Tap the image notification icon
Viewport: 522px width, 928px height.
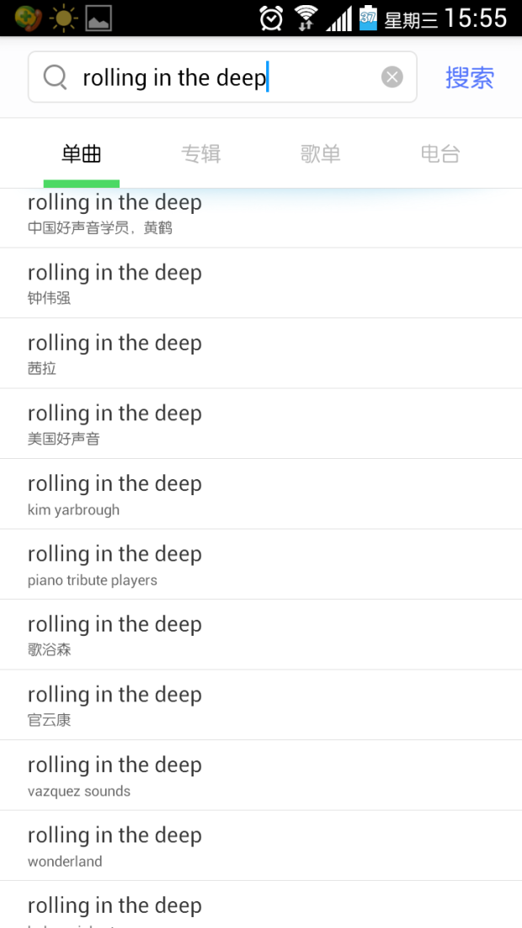[99, 18]
